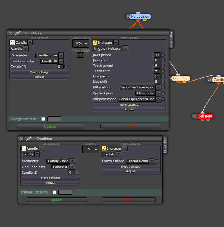This screenshot has height=227, width=224.
Task: Enable Change Status to checkbox in upper panel
Action: click(43, 119)
